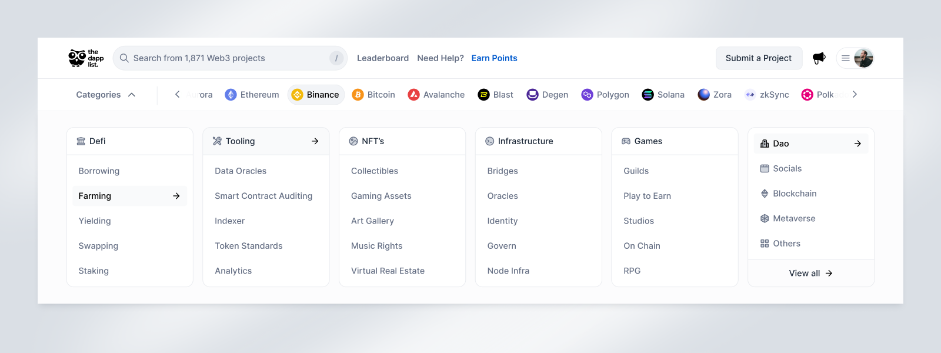Open announcements megaphone icon
Image resolution: width=941 pixels, height=353 pixels.
(x=819, y=58)
